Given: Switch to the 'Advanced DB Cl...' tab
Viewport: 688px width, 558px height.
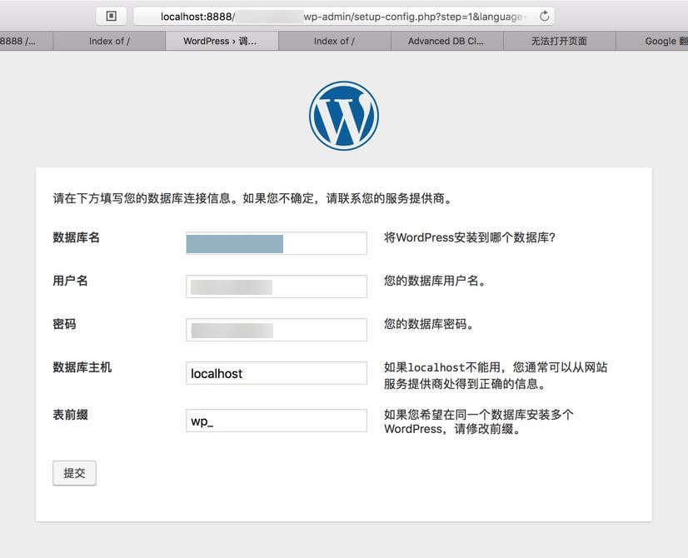Looking at the screenshot, I should (446, 41).
